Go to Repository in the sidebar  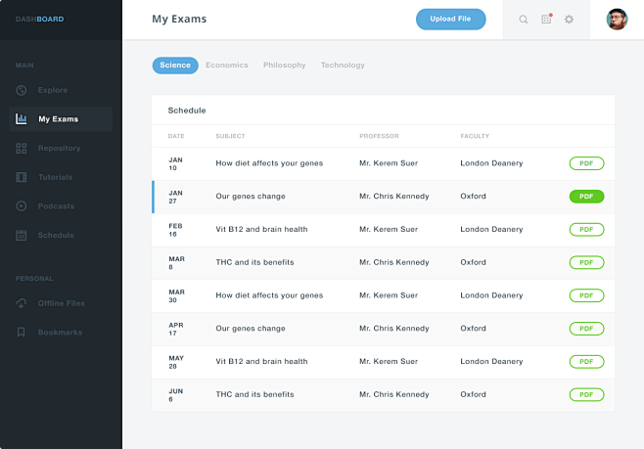point(61,148)
